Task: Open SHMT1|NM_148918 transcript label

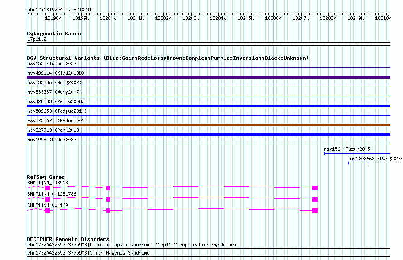Action: click(x=48, y=183)
